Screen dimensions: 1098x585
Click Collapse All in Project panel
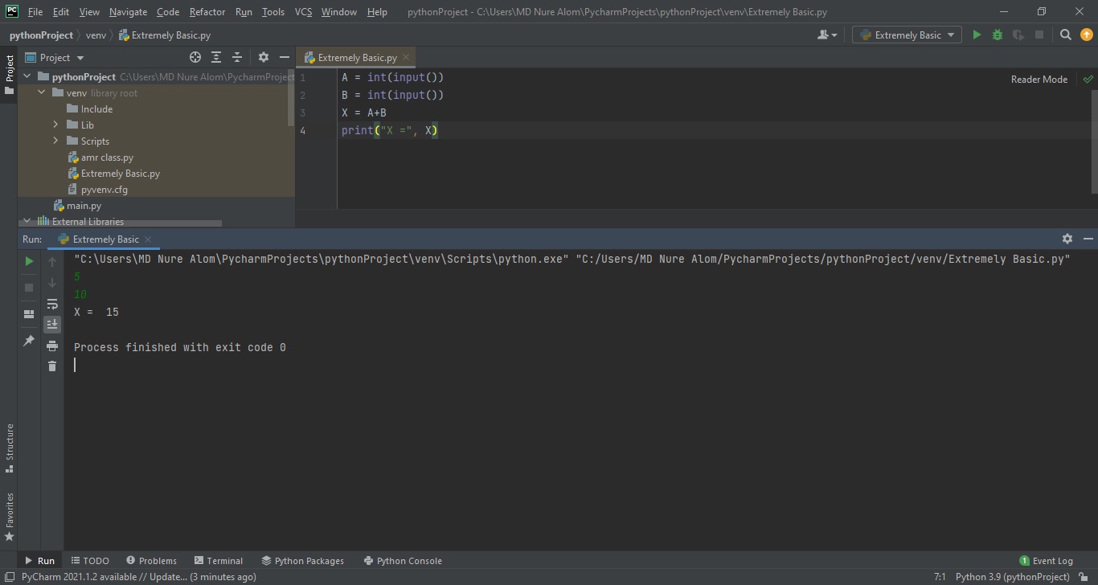[x=237, y=57]
